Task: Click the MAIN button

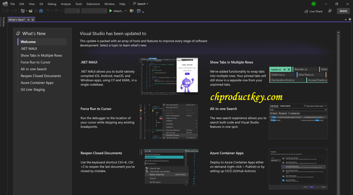Action: coord(343,11)
